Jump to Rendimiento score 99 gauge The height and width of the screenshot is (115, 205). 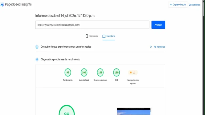coord(68,72)
